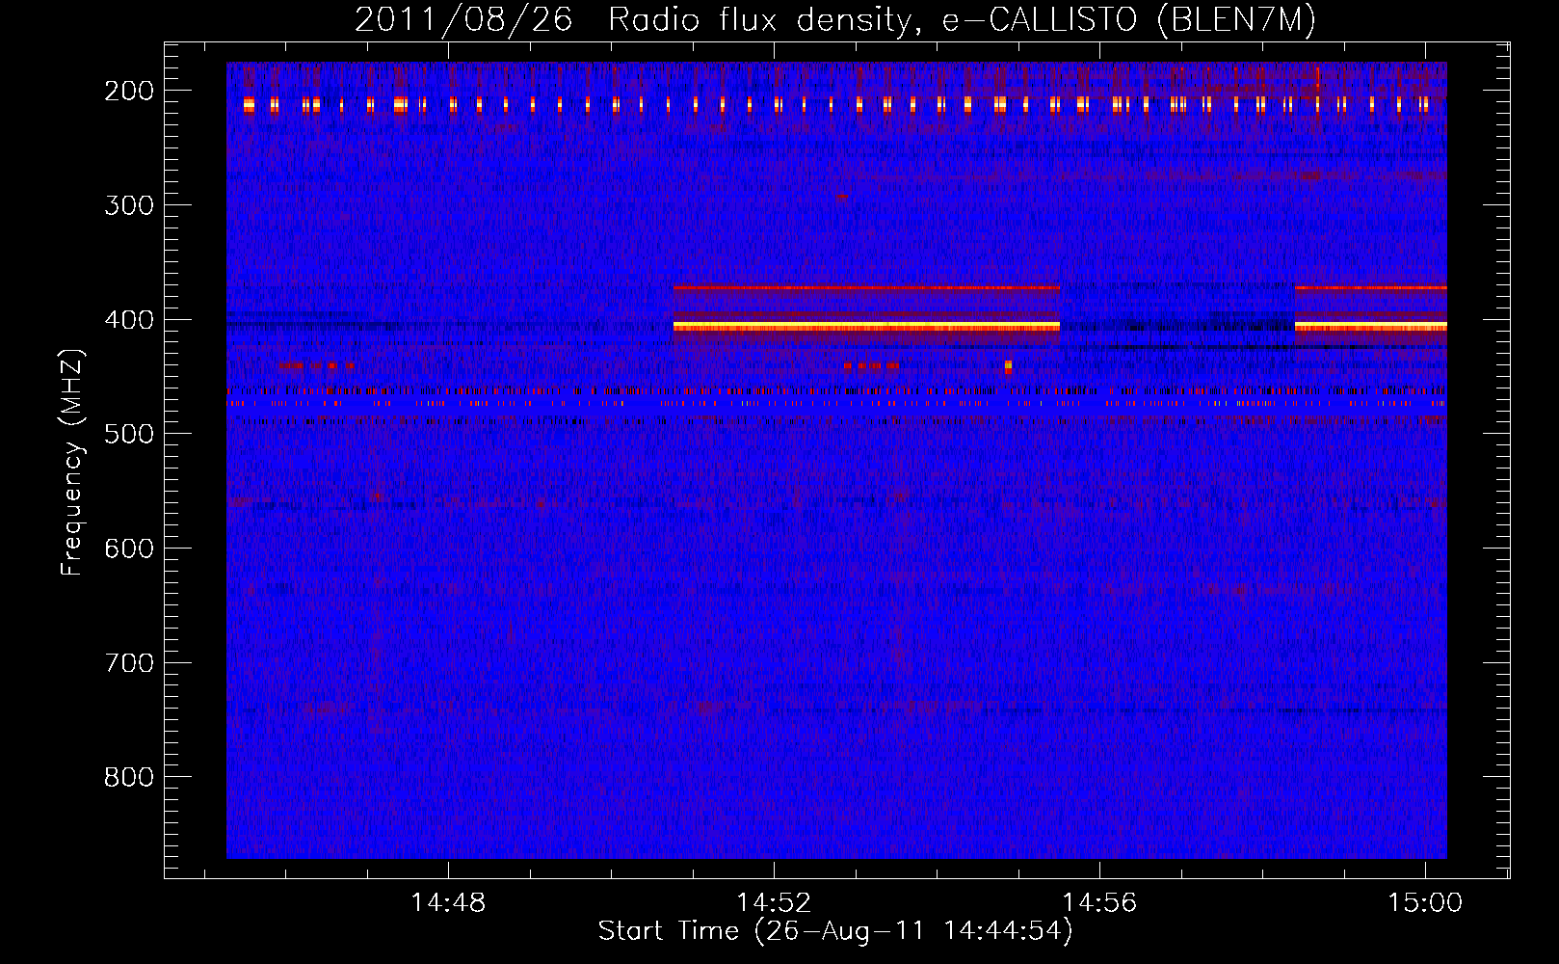Select the 600 frequency tick label
The image size is (1559, 964).
pyautogui.click(x=129, y=549)
